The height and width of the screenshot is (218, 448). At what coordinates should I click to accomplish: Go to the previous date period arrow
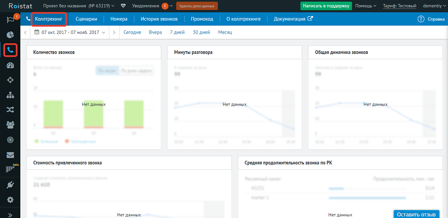click(26, 32)
